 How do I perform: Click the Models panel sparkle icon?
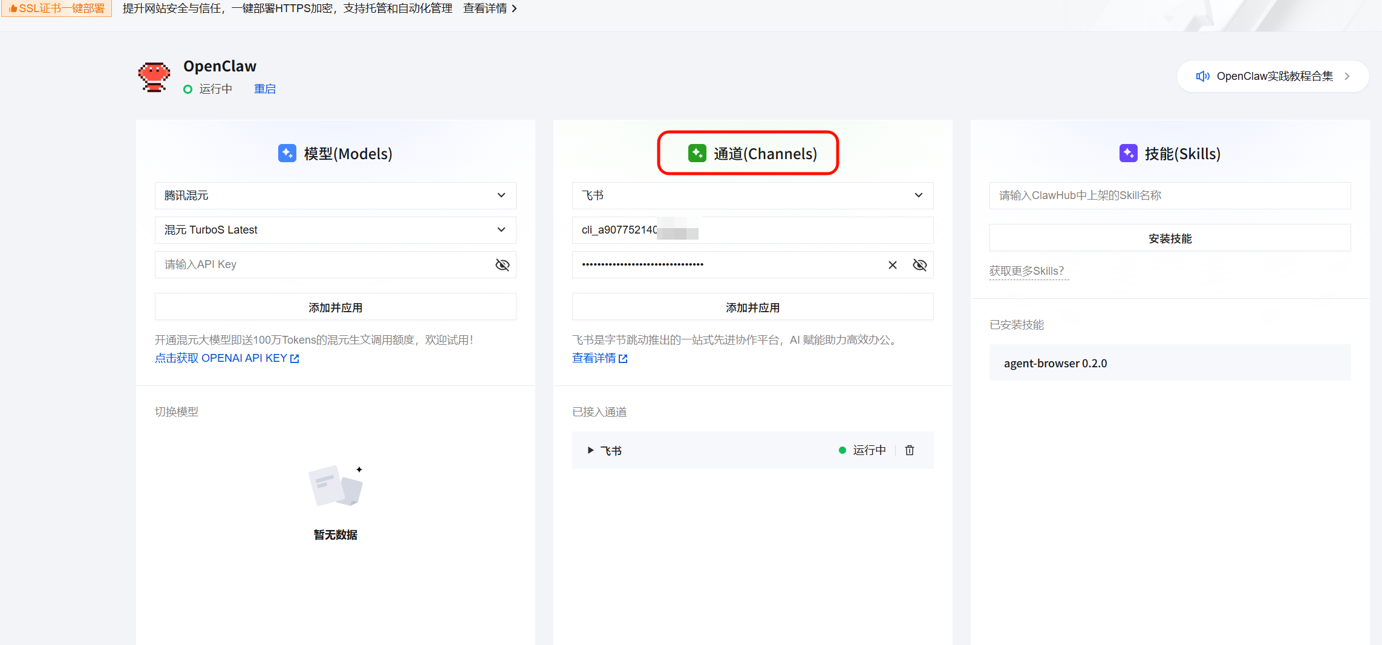tap(287, 153)
